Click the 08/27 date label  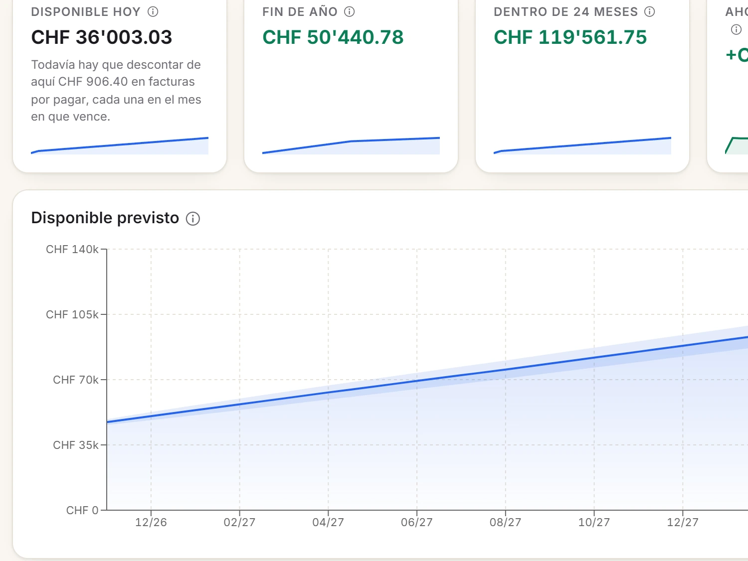(x=505, y=522)
